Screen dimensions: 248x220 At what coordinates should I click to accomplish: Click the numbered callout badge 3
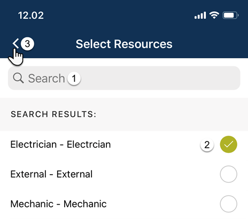(27, 44)
